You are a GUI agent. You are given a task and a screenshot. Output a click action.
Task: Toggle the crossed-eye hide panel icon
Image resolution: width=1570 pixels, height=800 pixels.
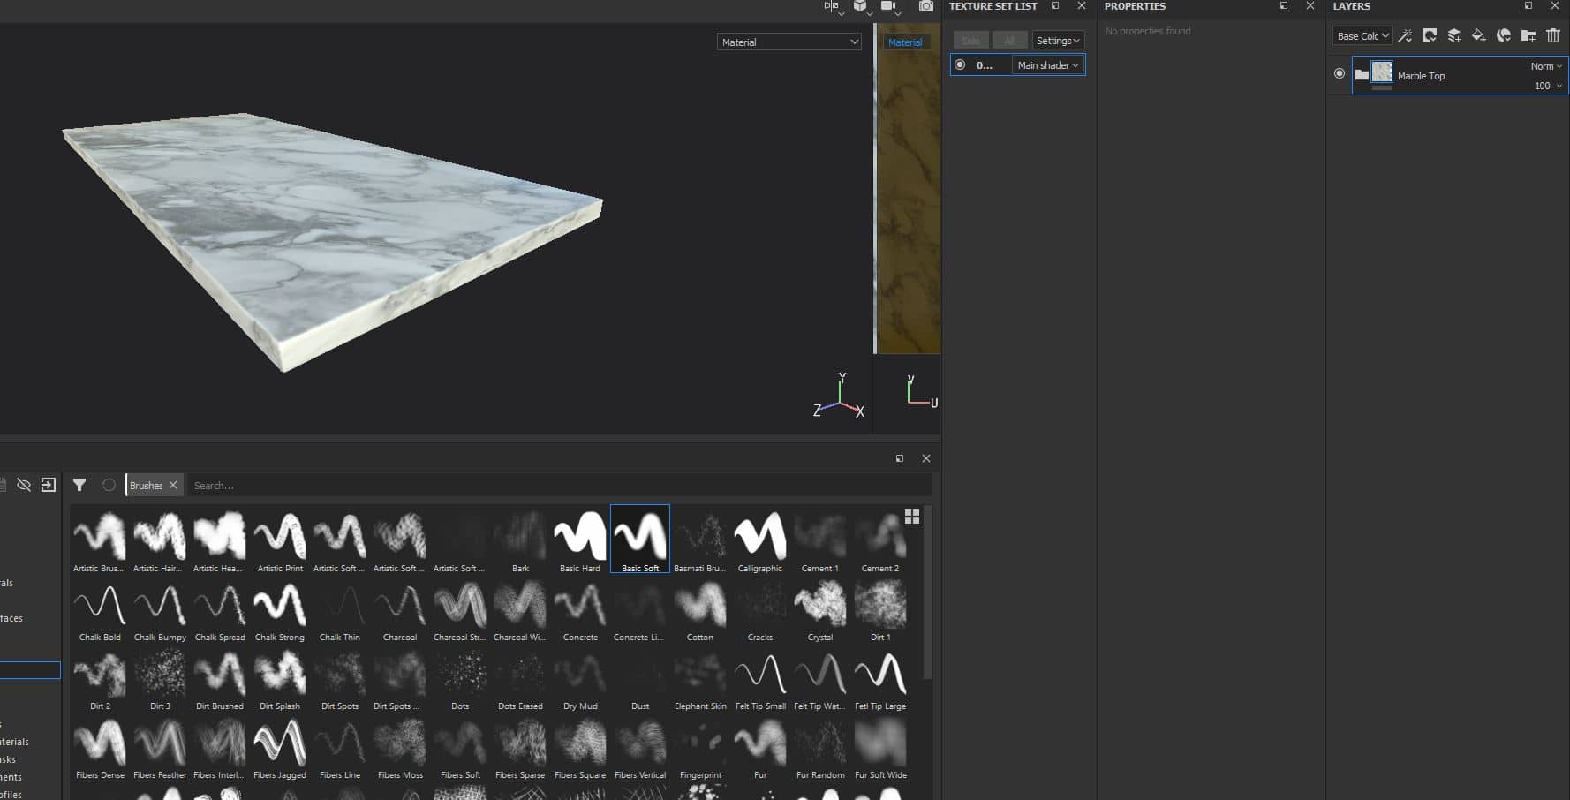(x=24, y=485)
